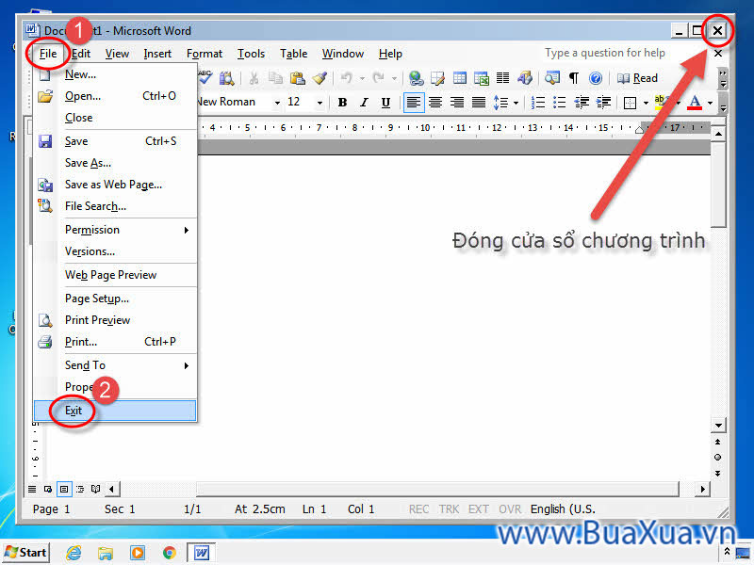The width and height of the screenshot is (754, 565).
Task: Open the Drawing toolbar icon
Action: click(x=525, y=78)
